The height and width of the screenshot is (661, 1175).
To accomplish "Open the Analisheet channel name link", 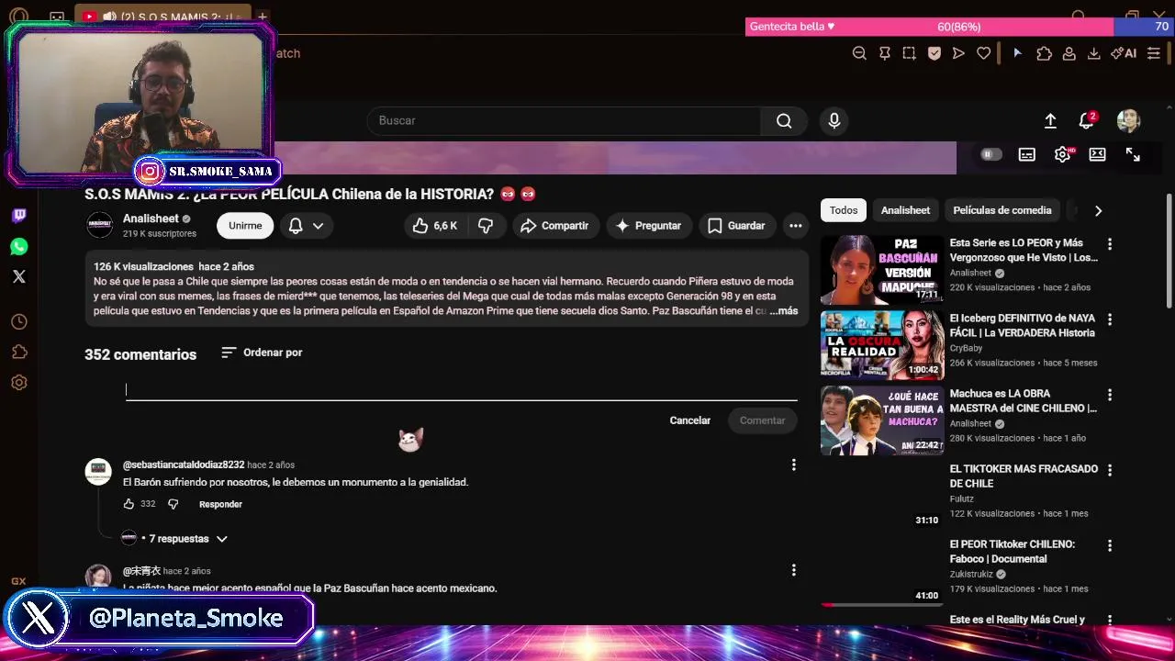I will click(151, 218).
